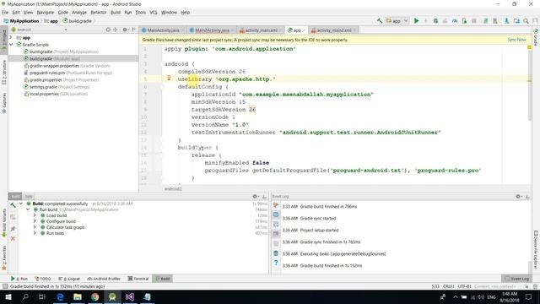Open Event Log gear settings

[518, 197]
